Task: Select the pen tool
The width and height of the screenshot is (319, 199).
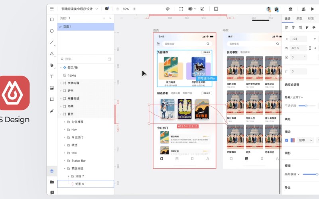Action: [x=52, y=65]
